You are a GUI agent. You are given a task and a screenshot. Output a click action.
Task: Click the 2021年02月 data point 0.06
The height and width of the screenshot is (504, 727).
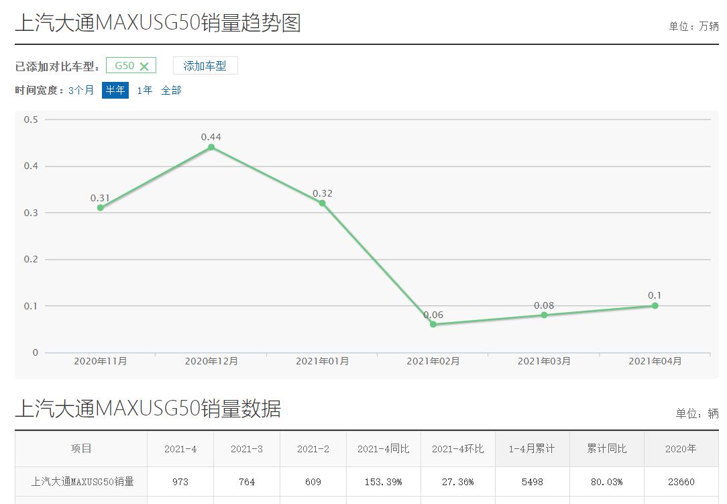(433, 324)
